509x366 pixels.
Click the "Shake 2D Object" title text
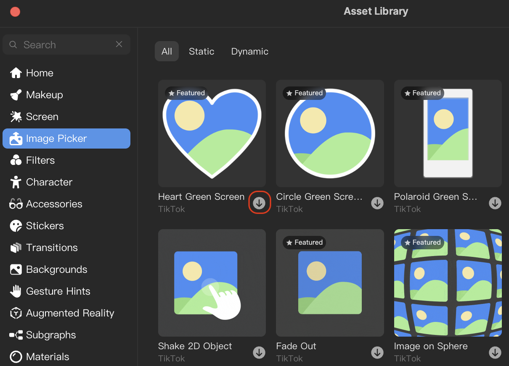point(195,346)
